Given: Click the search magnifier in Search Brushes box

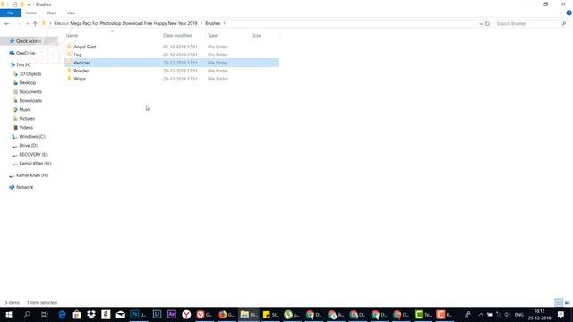Looking at the screenshot, I should click(563, 24).
